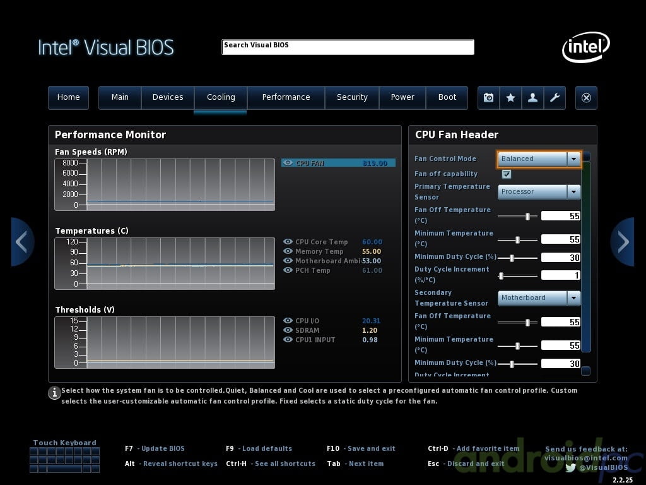Switch to the Performance tab
Screen dimensions: 646x485
click(286, 97)
